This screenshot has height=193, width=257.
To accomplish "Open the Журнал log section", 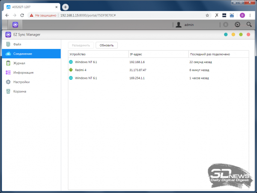I will (x=19, y=63).
